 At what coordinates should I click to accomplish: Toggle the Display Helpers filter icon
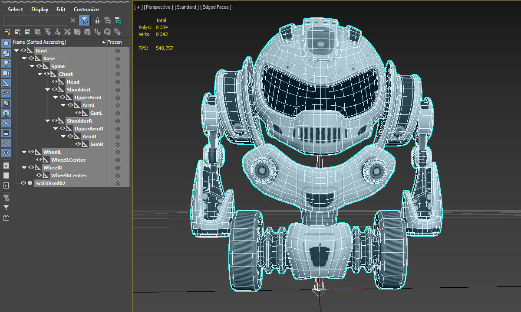[x=6, y=83]
